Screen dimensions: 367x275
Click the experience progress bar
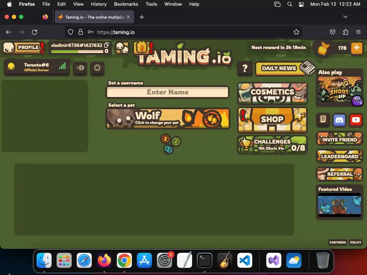click(77, 52)
